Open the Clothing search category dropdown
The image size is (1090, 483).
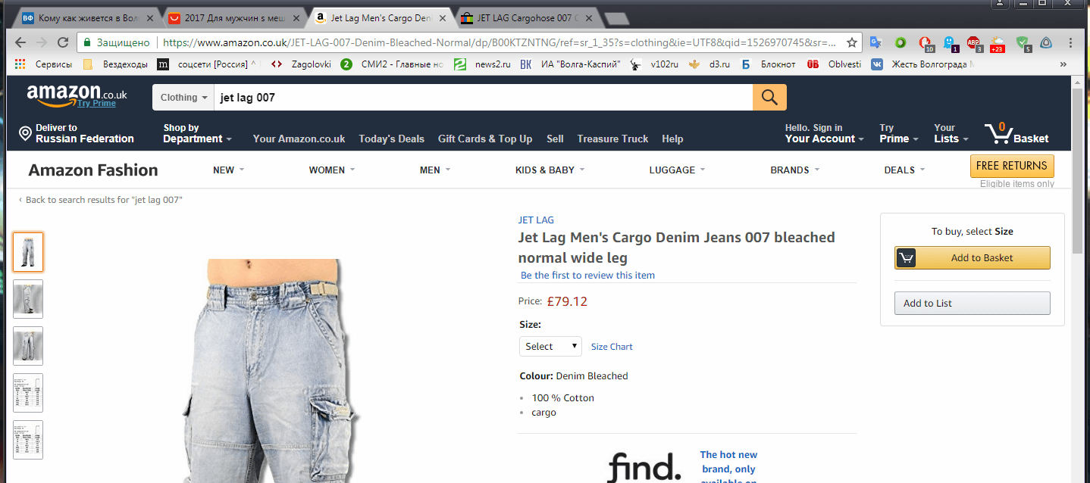coord(183,97)
